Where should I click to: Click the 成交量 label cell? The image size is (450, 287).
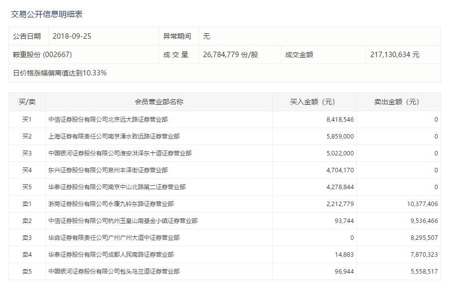pos(179,55)
